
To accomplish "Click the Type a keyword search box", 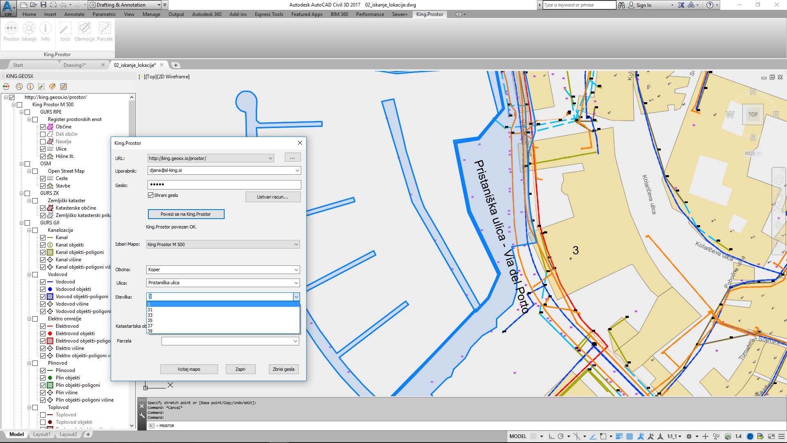I will pos(579,5).
